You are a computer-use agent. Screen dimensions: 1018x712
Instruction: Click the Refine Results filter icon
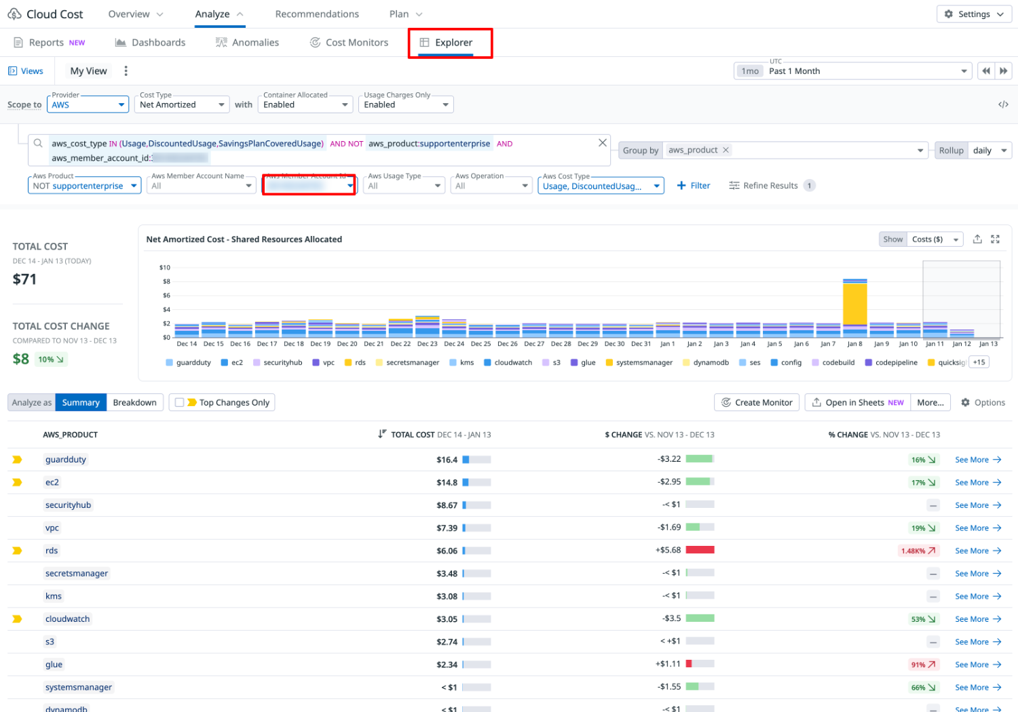[x=734, y=185]
